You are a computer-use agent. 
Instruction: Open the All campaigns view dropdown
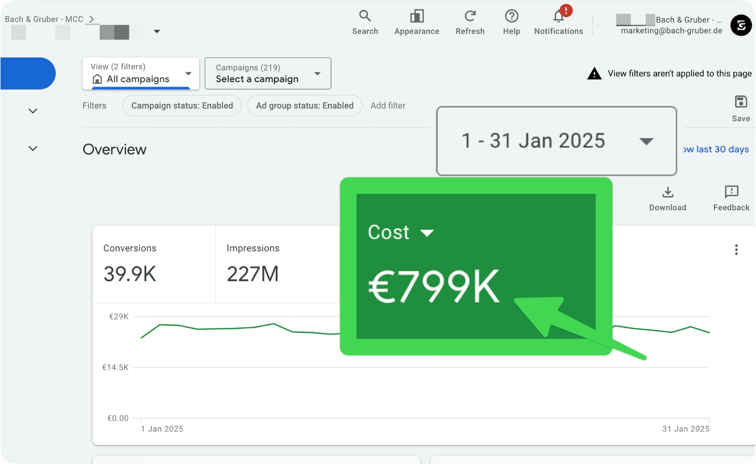pos(141,73)
